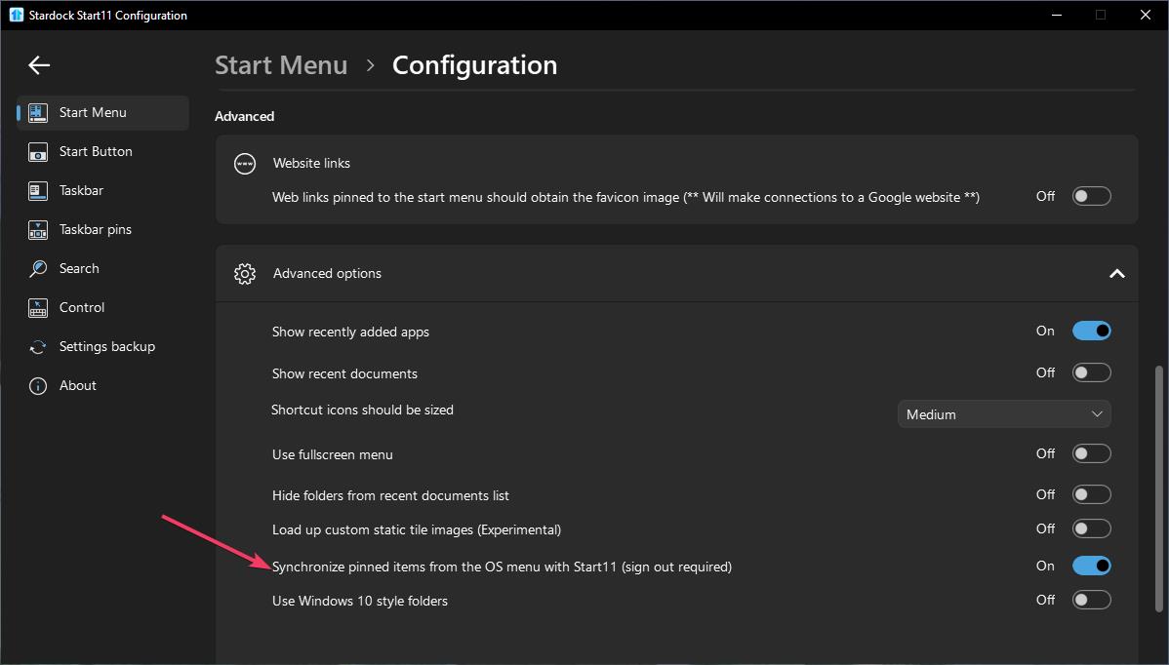The height and width of the screenshot is (665, 1169).
Task: Select Start Menu in the sidebar
Action: coord(93,113)
